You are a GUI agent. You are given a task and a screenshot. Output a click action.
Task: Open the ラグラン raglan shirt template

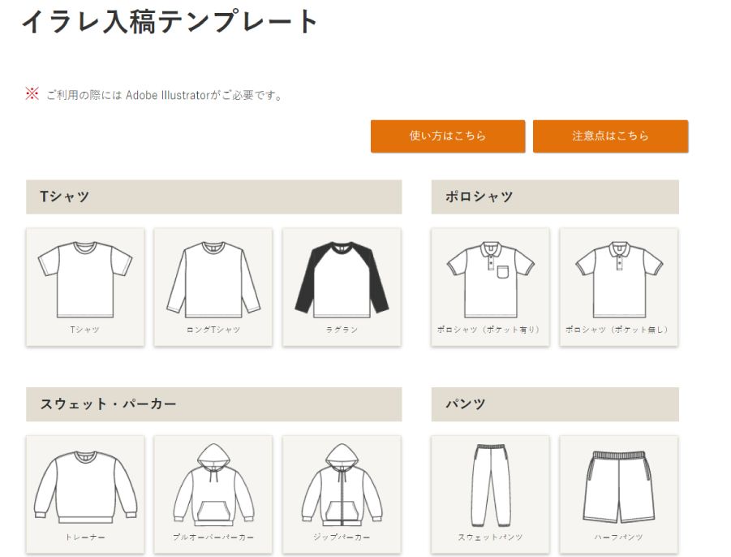pos(342,287)
